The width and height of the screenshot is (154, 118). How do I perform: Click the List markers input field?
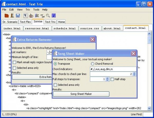click(x=49, y=52)
